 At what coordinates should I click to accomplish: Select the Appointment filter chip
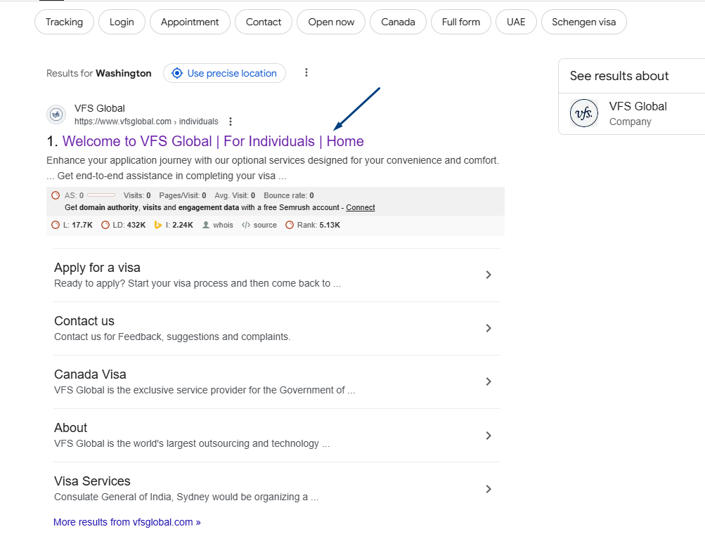[x=190, y=22]
